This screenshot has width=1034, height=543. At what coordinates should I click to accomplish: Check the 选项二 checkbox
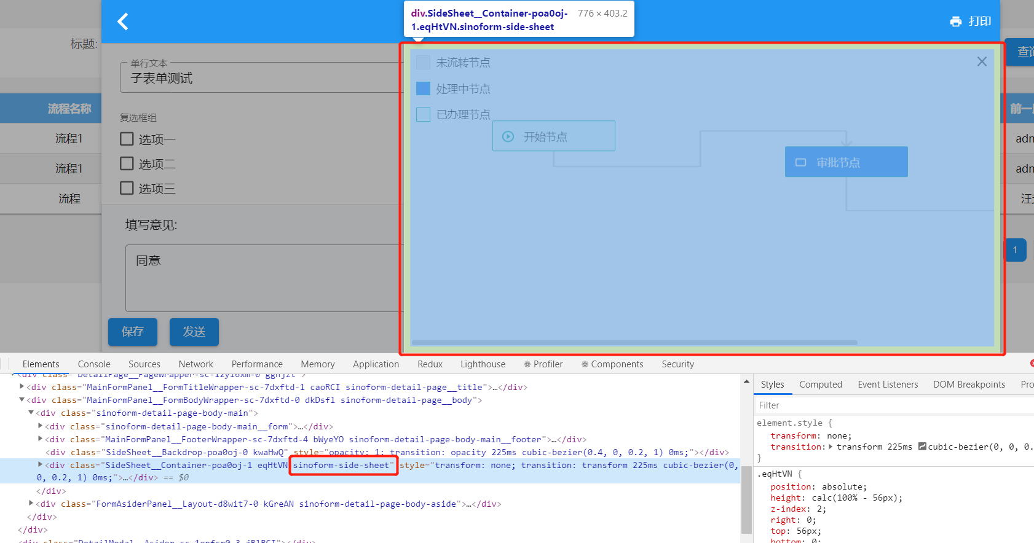(127, 163)
